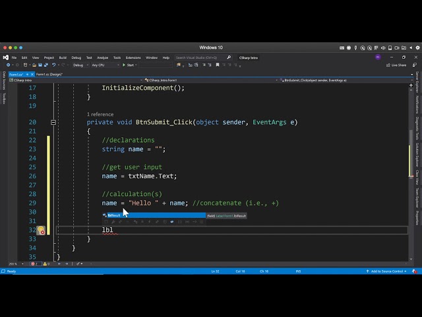The image size is (422, 317).
Task: Click the 1 reference CodeLens link
Action: (100, 114)
